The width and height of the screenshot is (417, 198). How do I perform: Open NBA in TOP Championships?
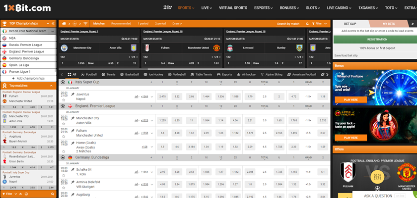tap(28, 38)
